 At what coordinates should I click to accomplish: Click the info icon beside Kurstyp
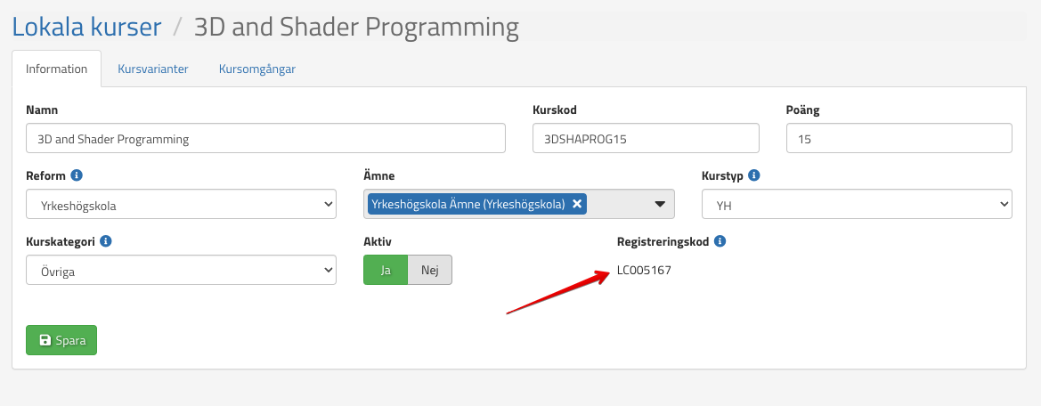[x=753, y=175]
